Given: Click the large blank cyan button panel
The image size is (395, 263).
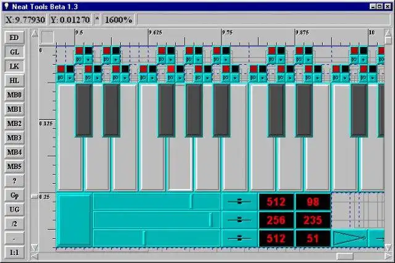Looking at the screenshot, I should tap(74, 220).
